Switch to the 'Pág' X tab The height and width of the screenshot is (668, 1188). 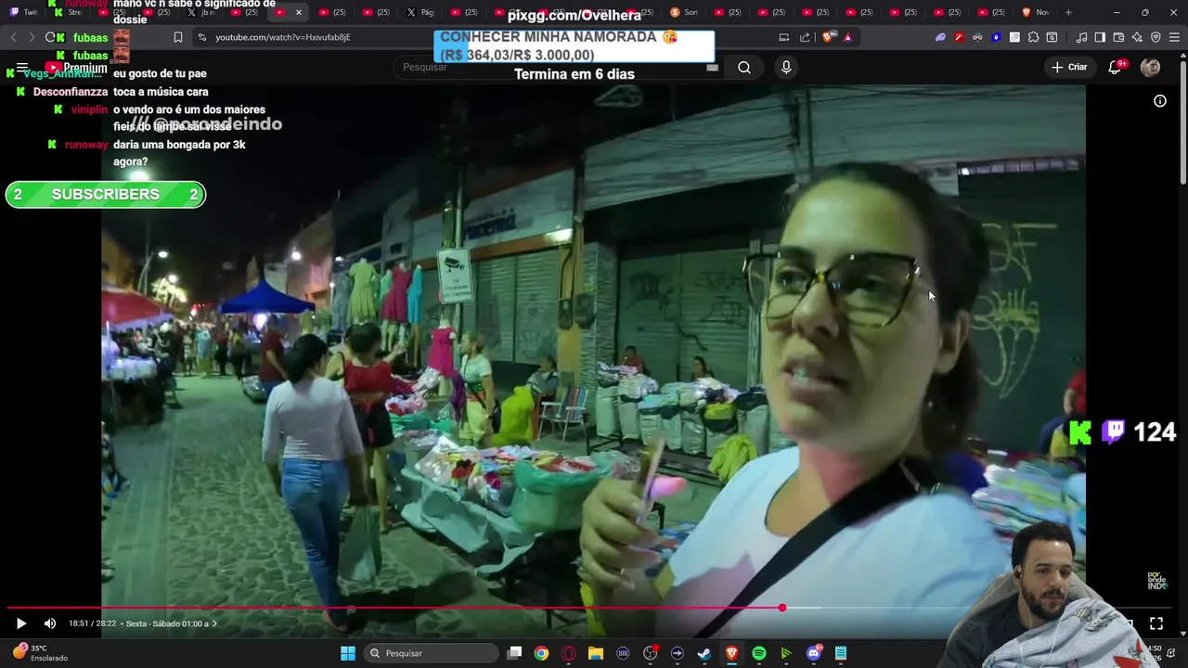click(420, 12)
